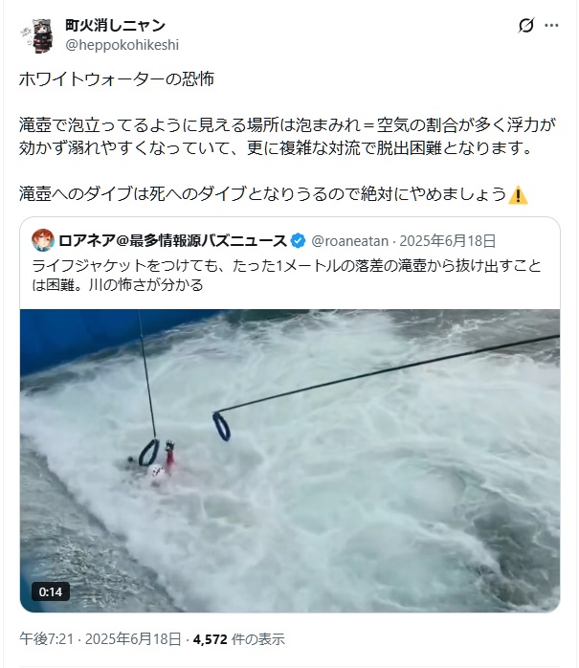Play the quoted white-water rescue video
Image resolution: width=579 pixels, height=668 pixels.
290,460
